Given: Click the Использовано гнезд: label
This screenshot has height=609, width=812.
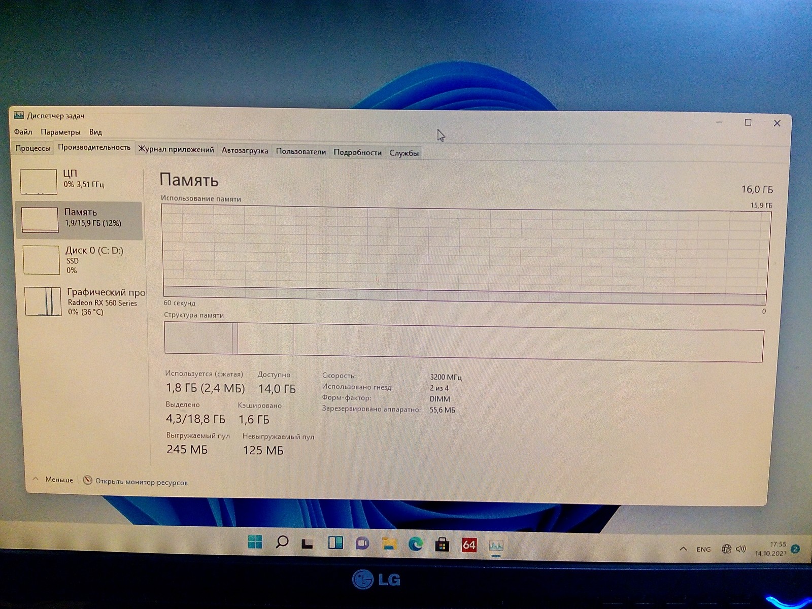Looking at the screenshot, I should (357, 387).
